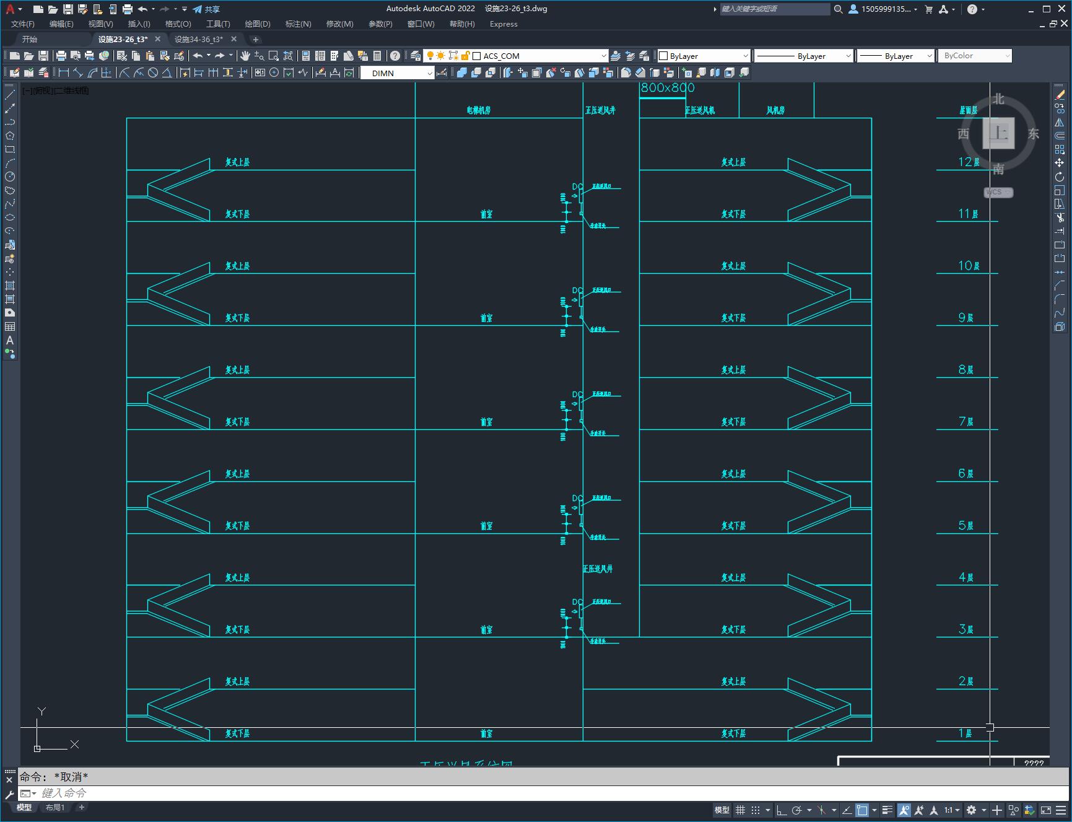Click the keyword search box in the title bar
1072x822 pixels.
[x=775, y=9]
